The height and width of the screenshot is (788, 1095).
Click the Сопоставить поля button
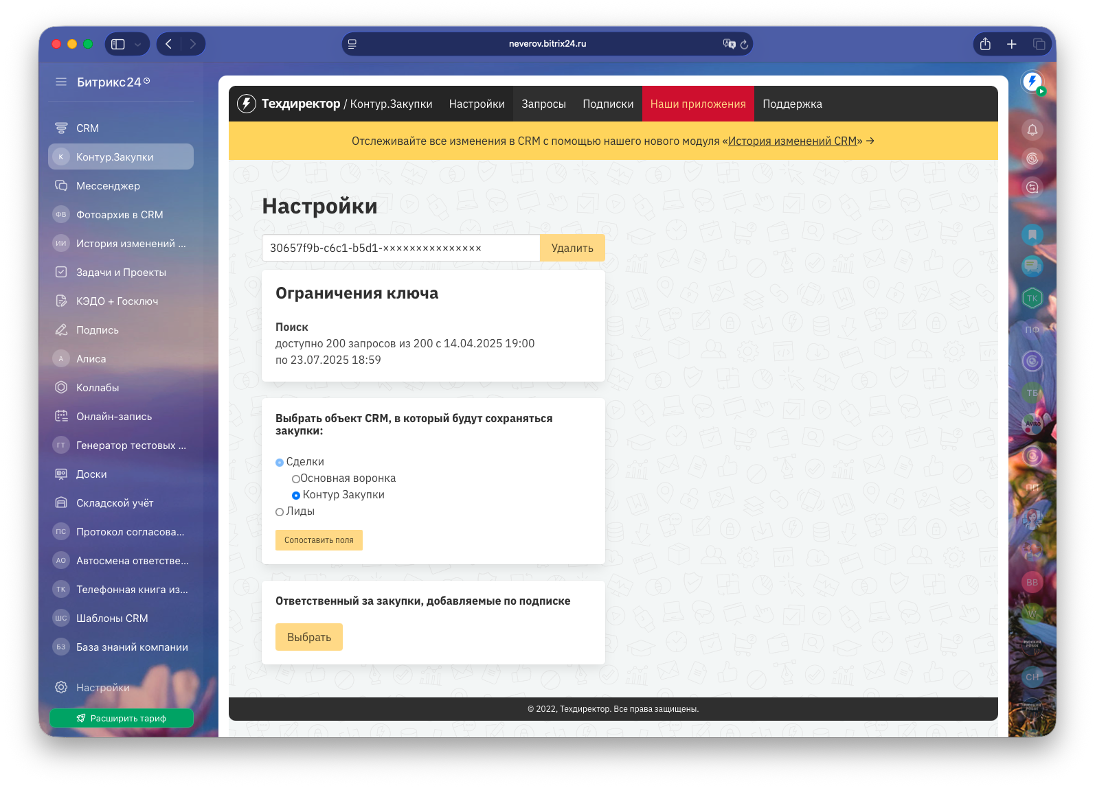tap(319, 540)
